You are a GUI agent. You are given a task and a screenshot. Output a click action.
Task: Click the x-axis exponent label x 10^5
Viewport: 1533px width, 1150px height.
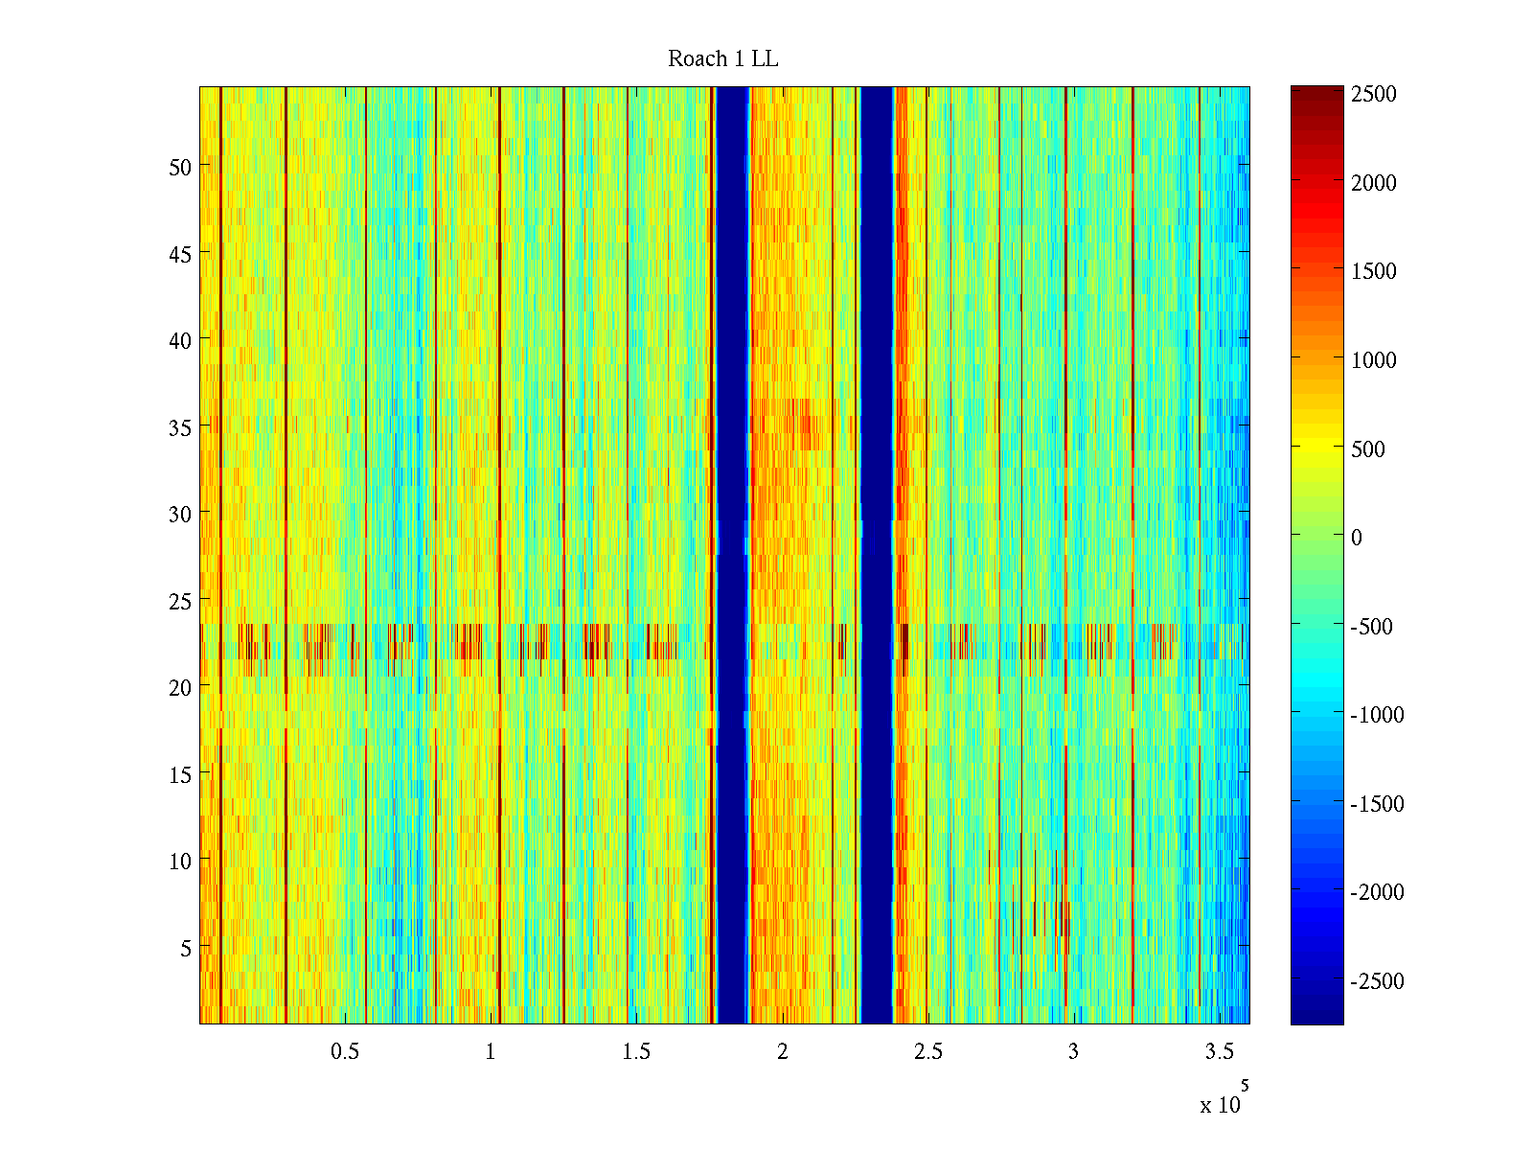[1224, 1100]
